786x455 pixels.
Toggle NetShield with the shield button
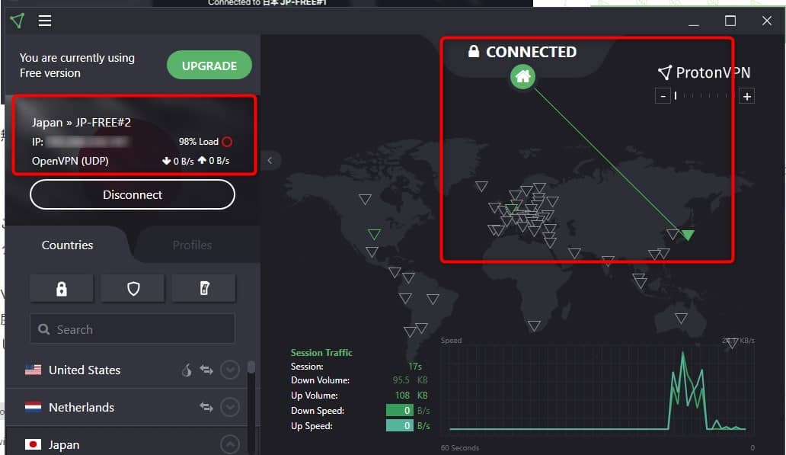coord(133,288)
